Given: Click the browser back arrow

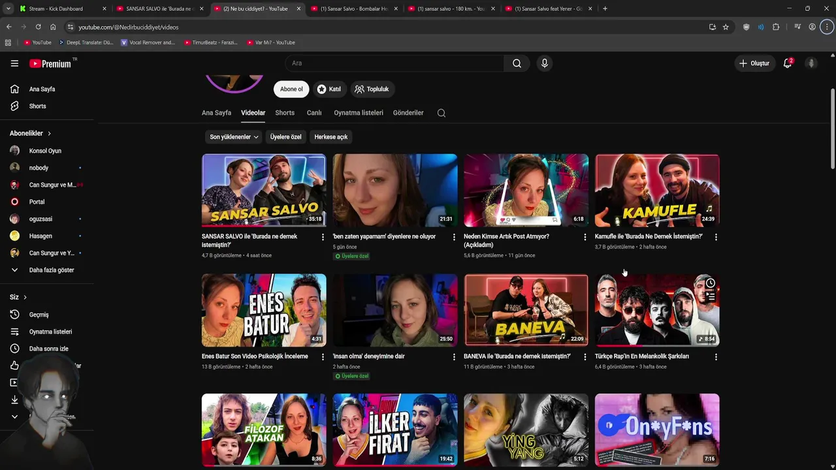Looking at the screenshot, I should pyautogui.click(x=8, y=27).
